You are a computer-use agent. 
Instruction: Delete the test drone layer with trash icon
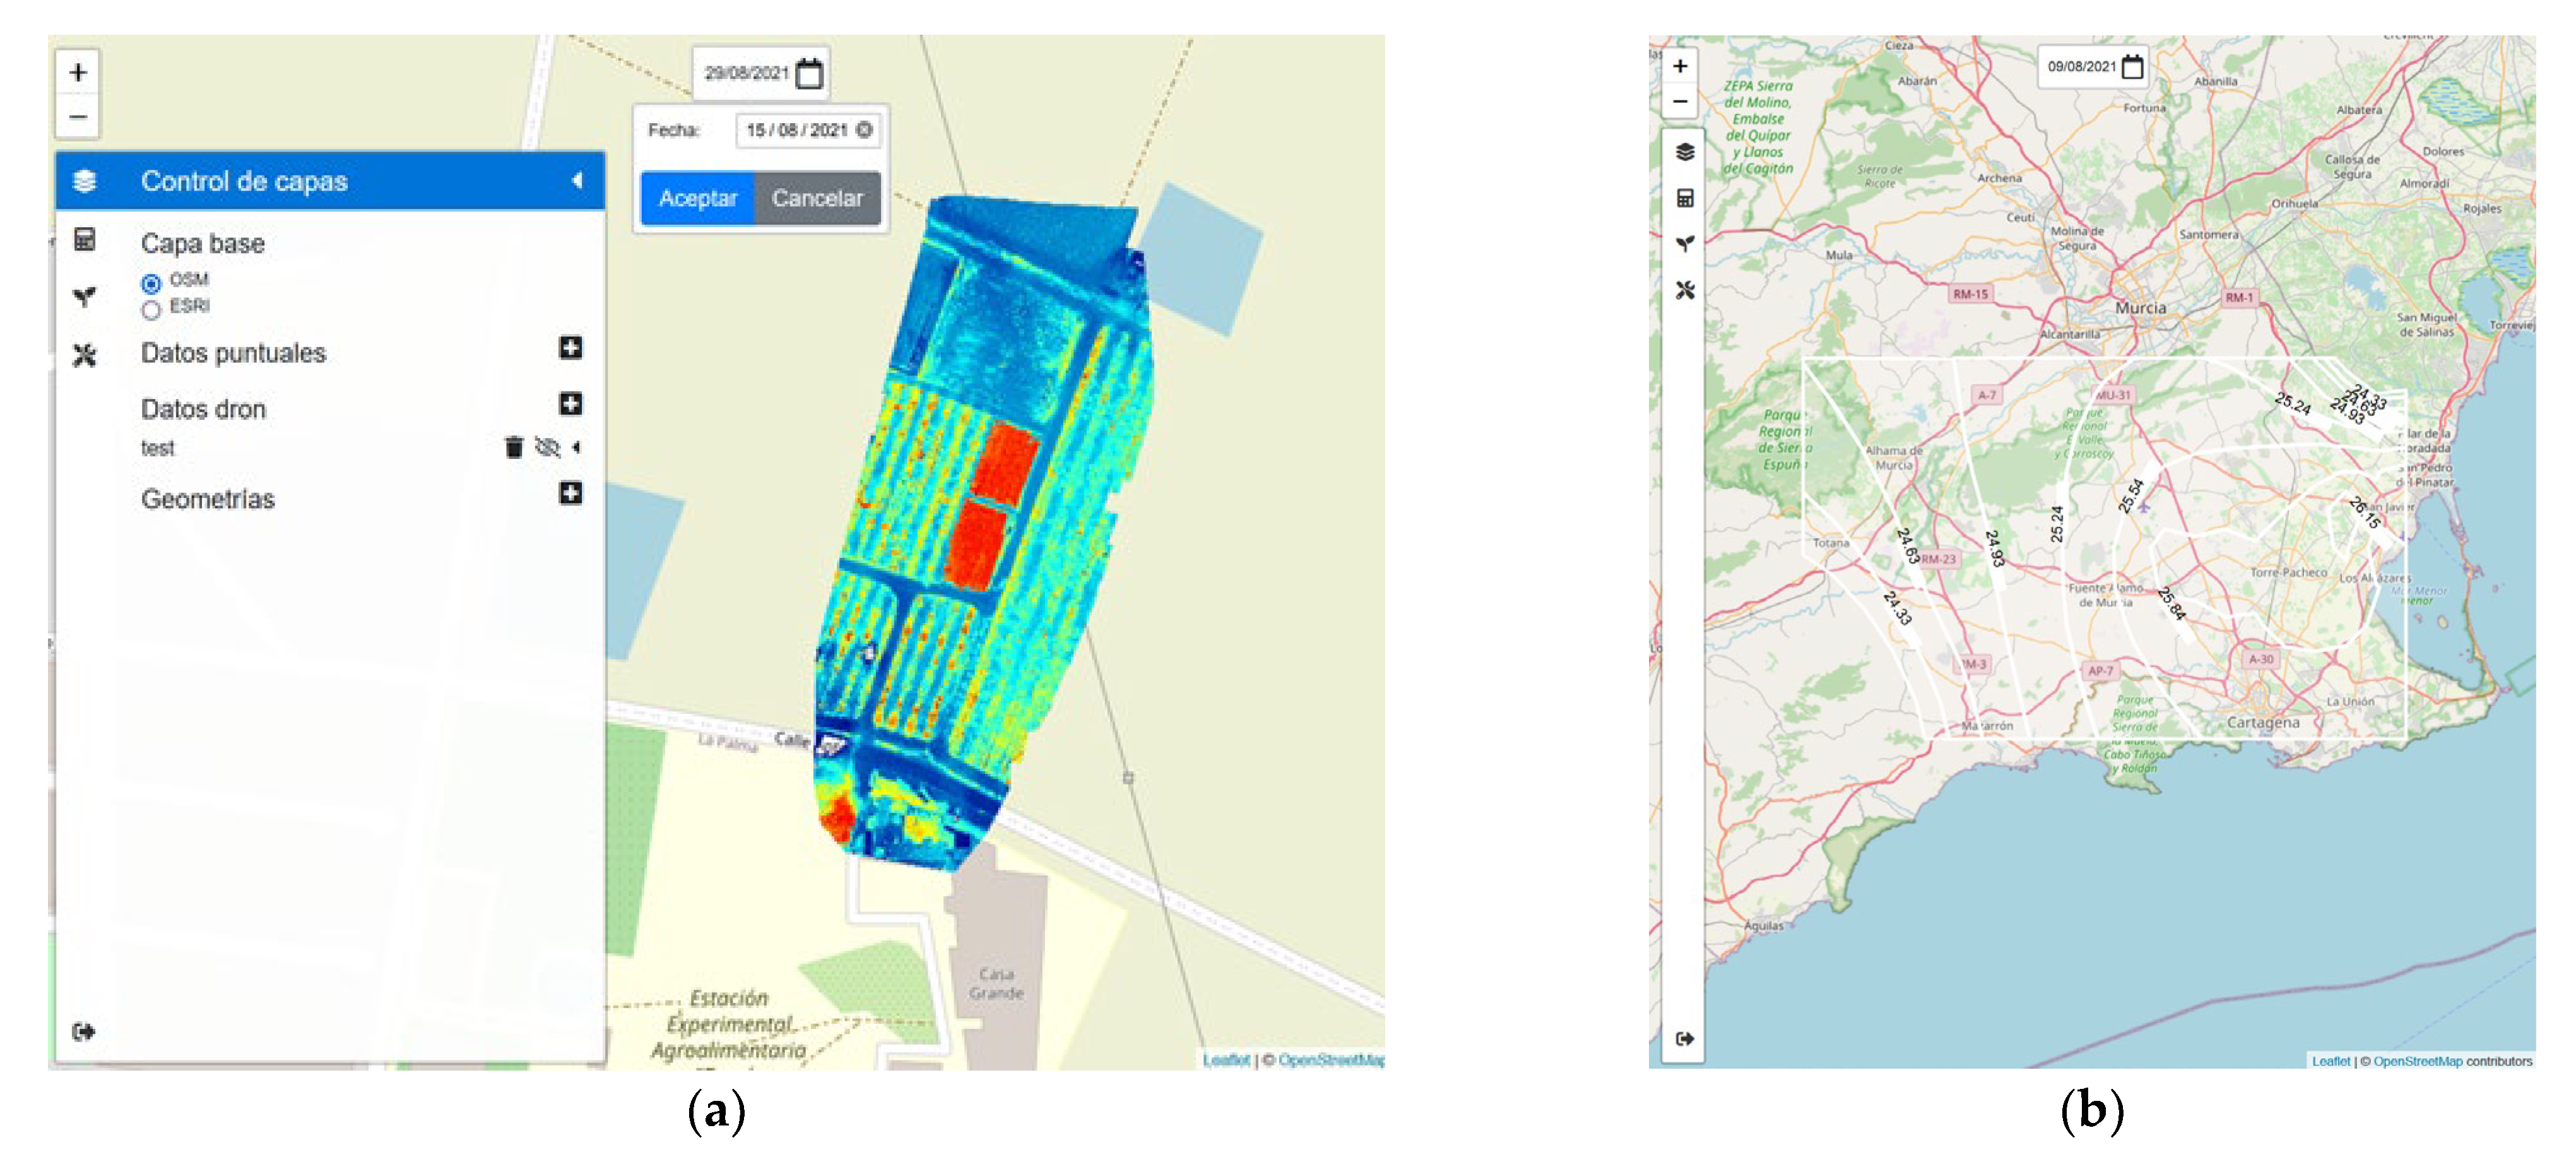(514, 447)
